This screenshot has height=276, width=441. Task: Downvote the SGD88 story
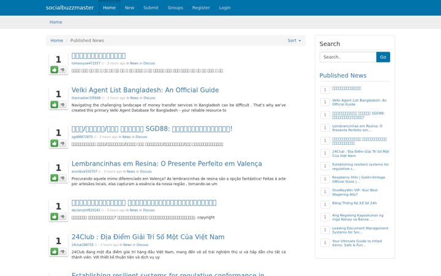click(62, 144)
